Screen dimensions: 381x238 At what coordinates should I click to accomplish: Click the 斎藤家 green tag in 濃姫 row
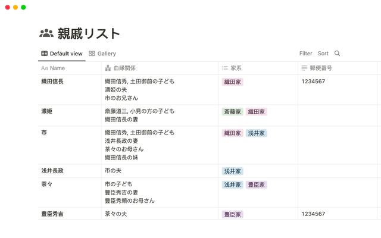coord(232,111)
